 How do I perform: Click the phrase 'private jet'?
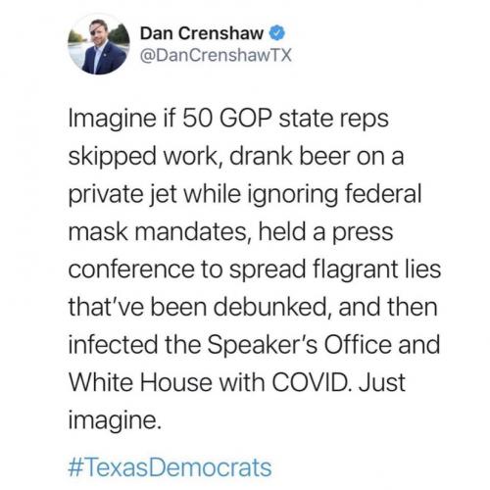(122, 194)
